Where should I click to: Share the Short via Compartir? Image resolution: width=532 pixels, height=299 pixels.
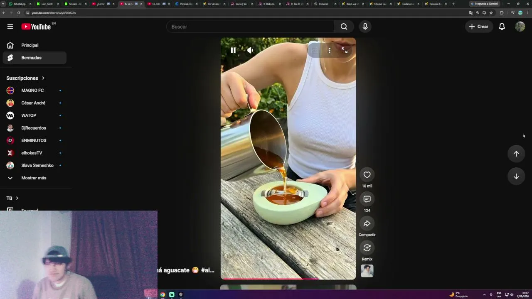click(367, 223)
